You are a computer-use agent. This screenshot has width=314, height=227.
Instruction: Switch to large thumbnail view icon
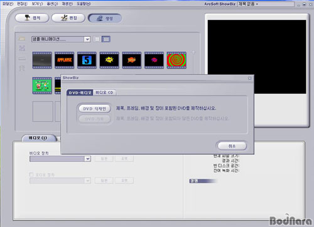click(x=97, y=39)
